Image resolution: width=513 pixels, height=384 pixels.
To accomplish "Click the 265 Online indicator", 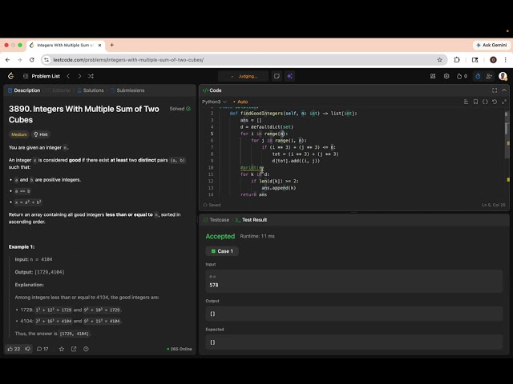I will coord(180,349).
